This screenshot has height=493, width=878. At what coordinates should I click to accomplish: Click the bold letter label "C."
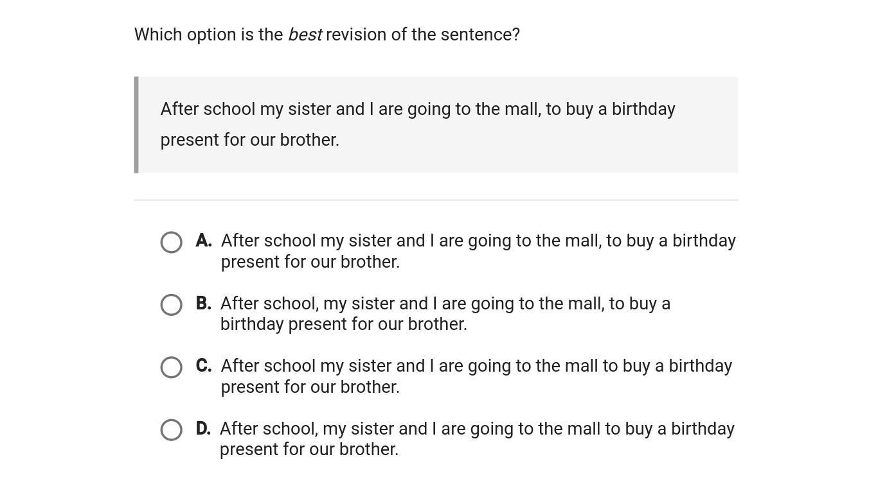click(204, 366)
